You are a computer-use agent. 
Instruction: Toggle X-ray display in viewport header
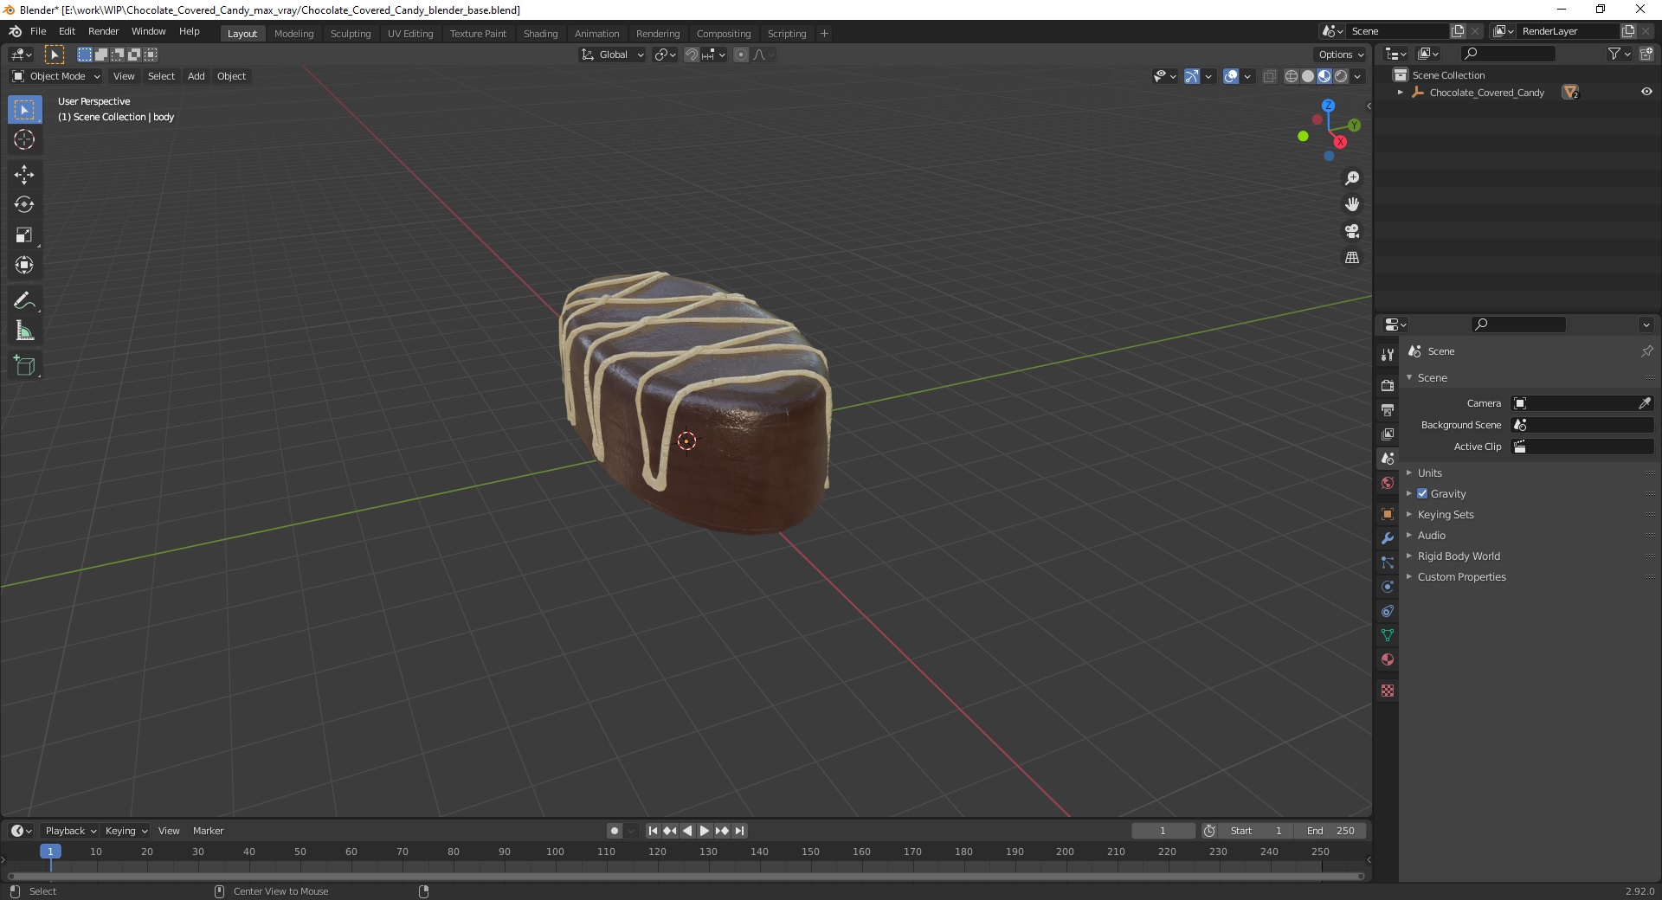click(x=1270, y=76)
